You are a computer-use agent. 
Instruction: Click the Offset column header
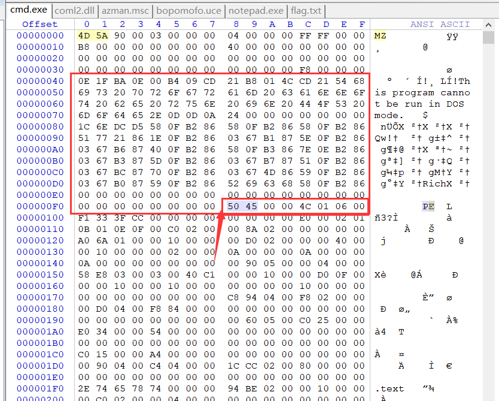[x=40, y=24]
